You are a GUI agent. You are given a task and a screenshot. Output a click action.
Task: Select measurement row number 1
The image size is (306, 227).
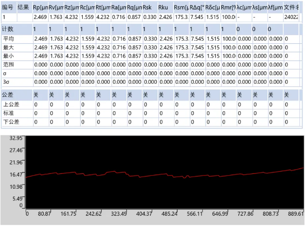pos(8,17)
